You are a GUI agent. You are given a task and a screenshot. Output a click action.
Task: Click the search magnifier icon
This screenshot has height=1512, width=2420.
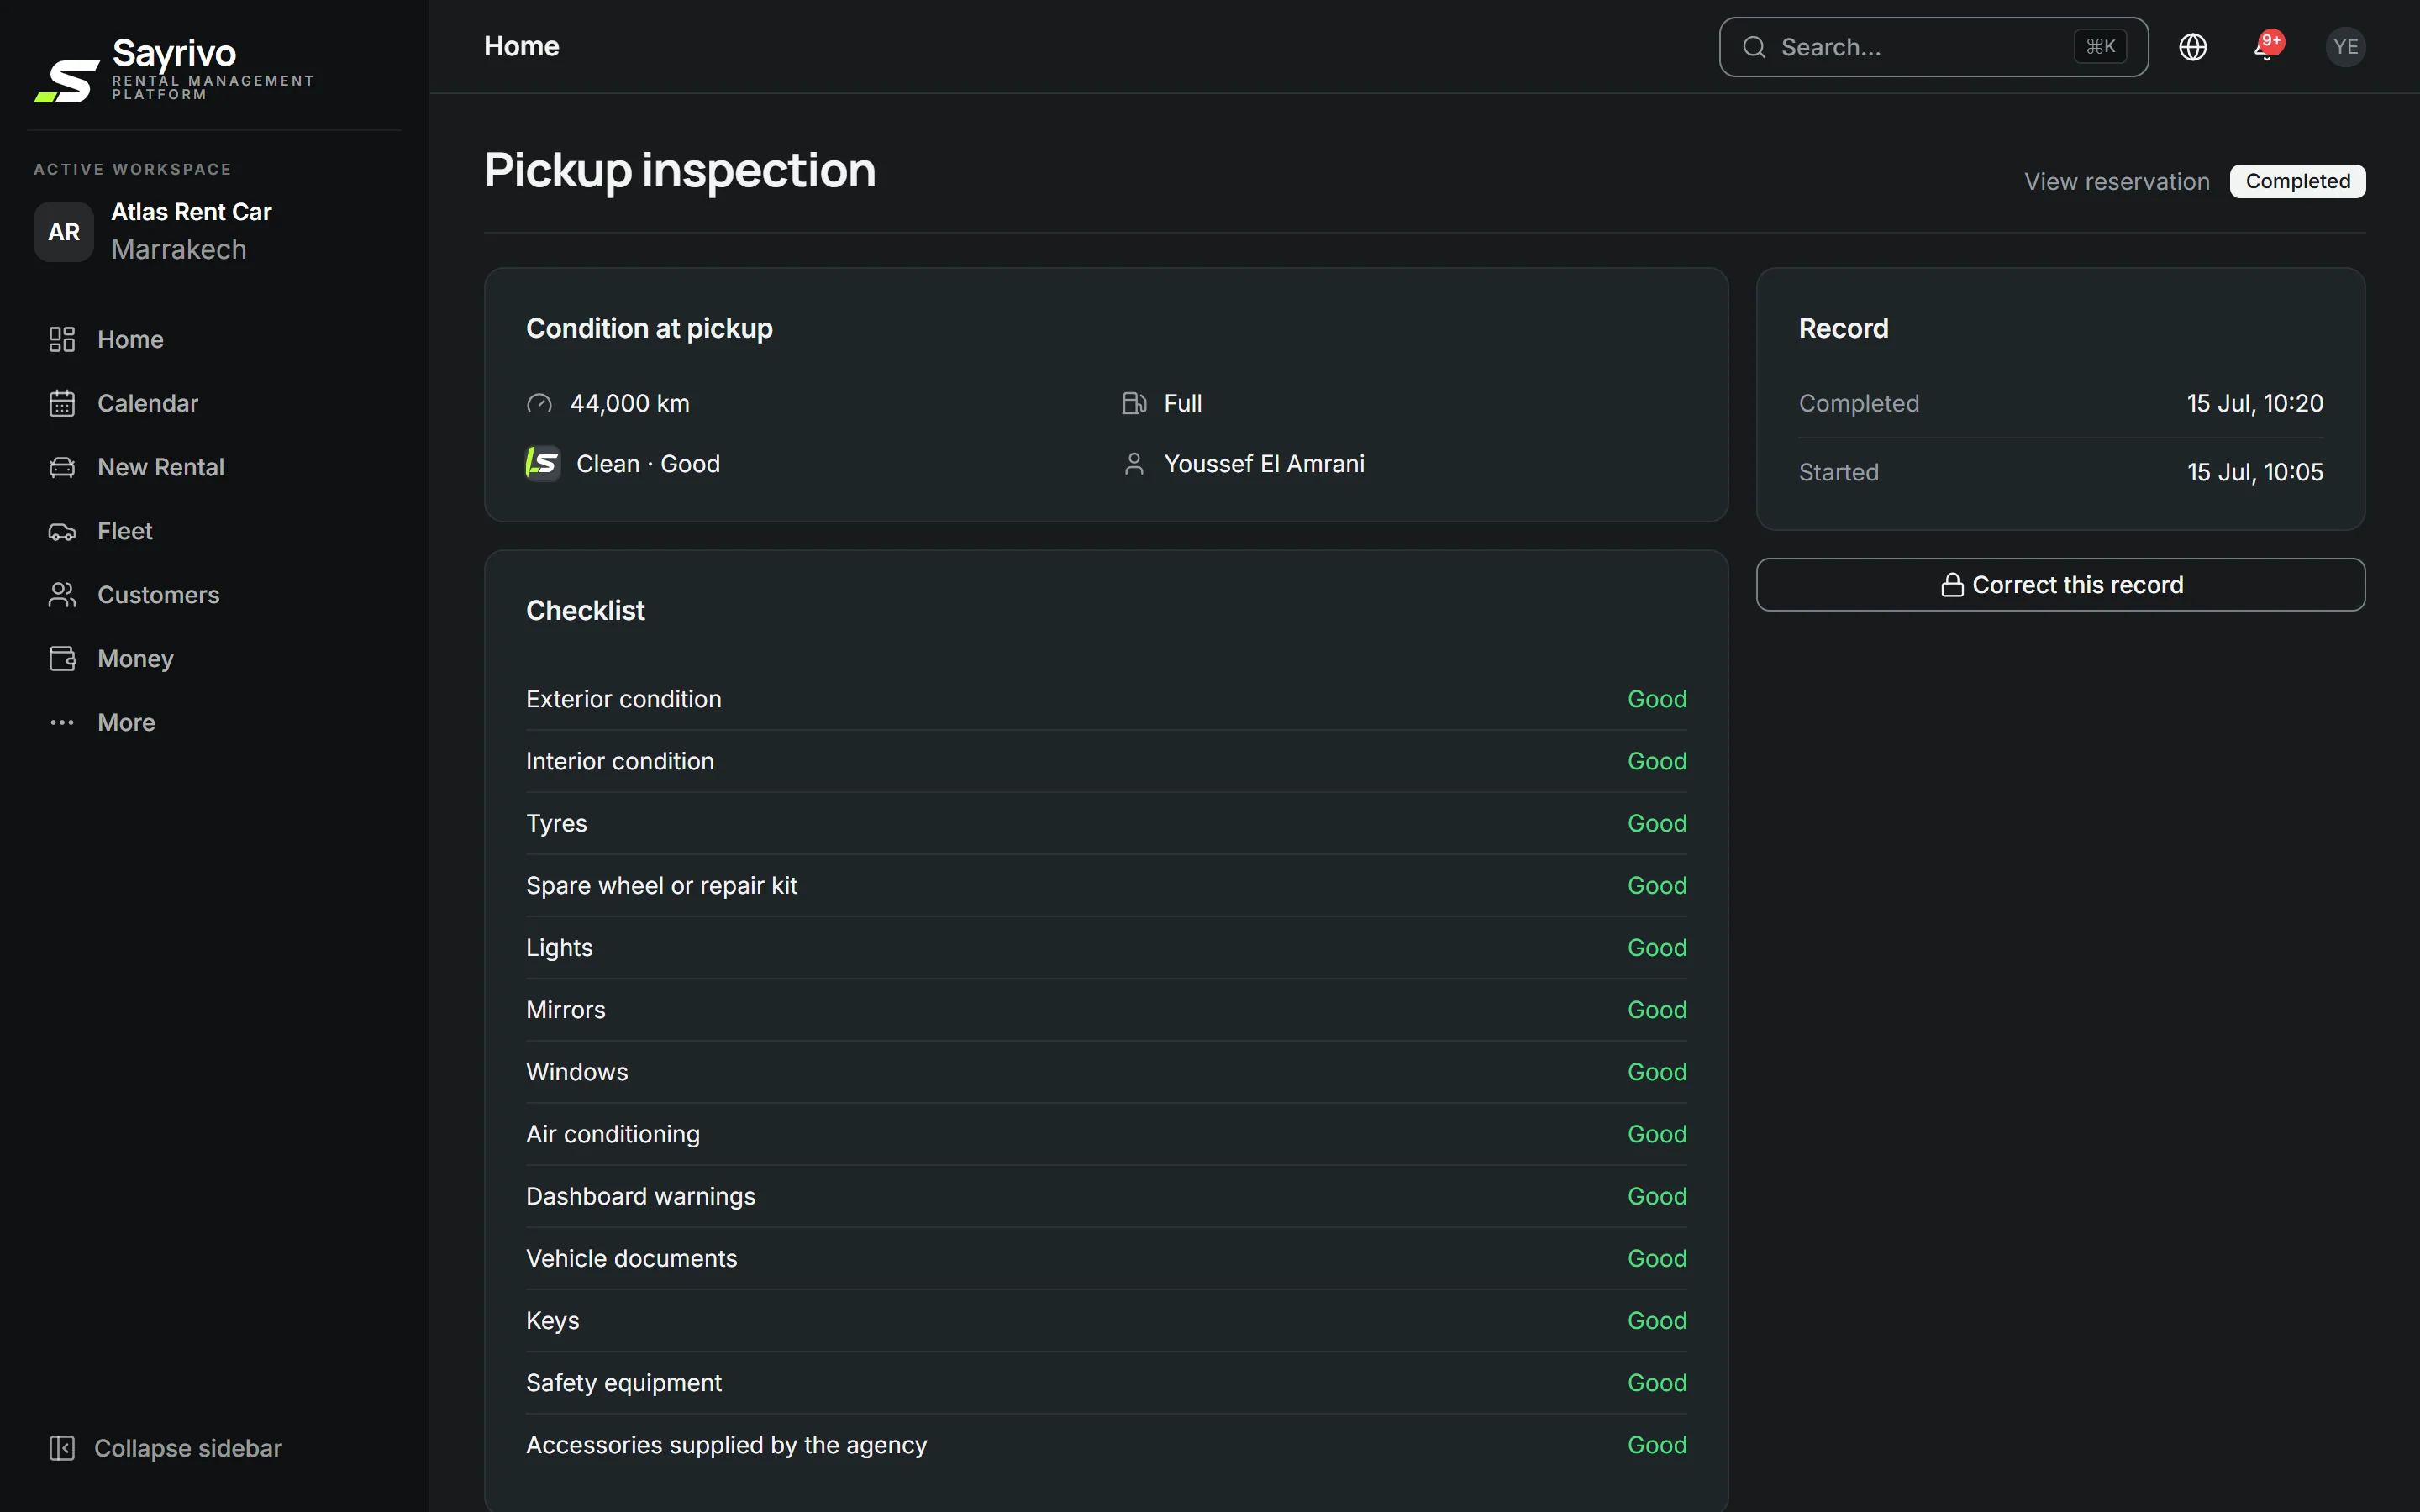point(1754,47)
